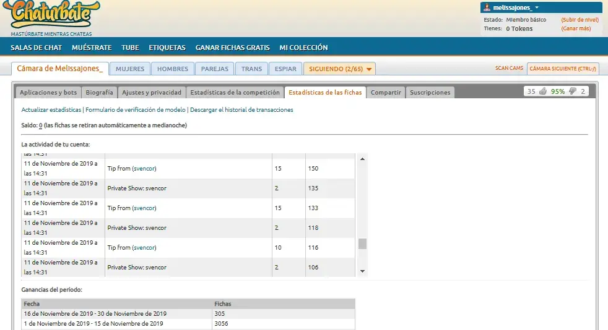Switch to the Biografía tab

99,93
